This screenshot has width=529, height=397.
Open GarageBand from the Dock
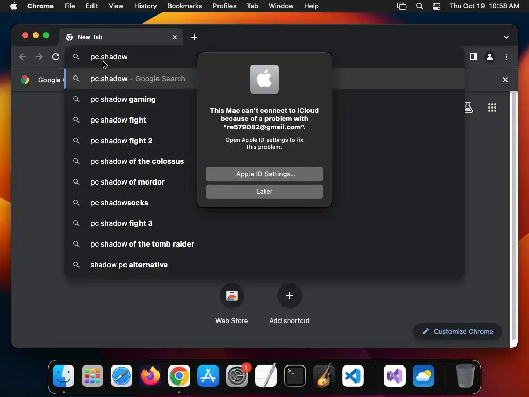(323, 376)
